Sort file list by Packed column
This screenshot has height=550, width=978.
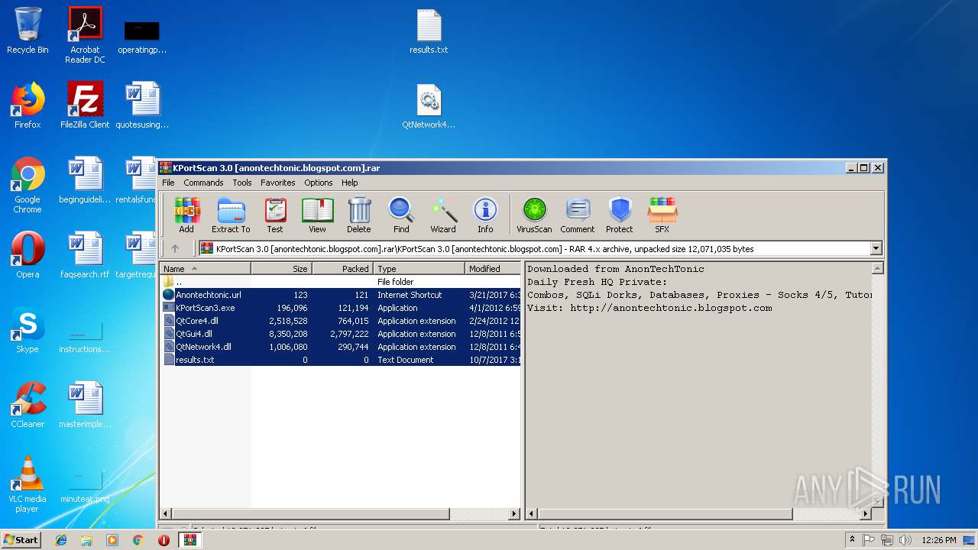pyautogui.click(x=342, y=268)
